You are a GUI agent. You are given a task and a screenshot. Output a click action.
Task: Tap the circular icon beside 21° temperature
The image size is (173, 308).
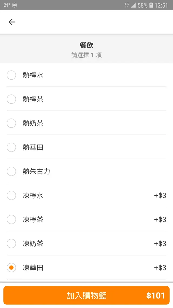[15, 5]
